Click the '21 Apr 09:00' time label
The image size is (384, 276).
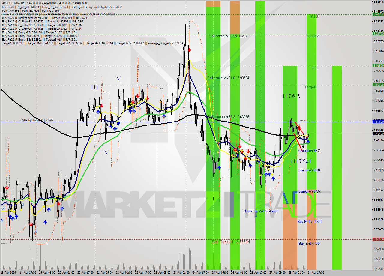tap(104, 273)
